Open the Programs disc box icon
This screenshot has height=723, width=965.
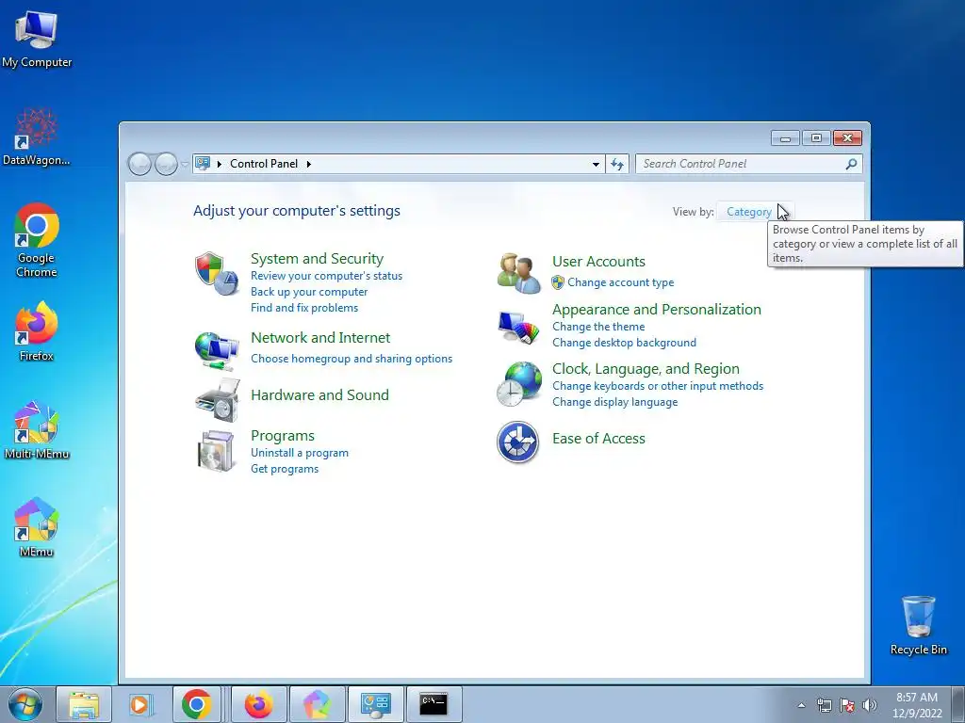pyautogui.click(x=217, y=451)
